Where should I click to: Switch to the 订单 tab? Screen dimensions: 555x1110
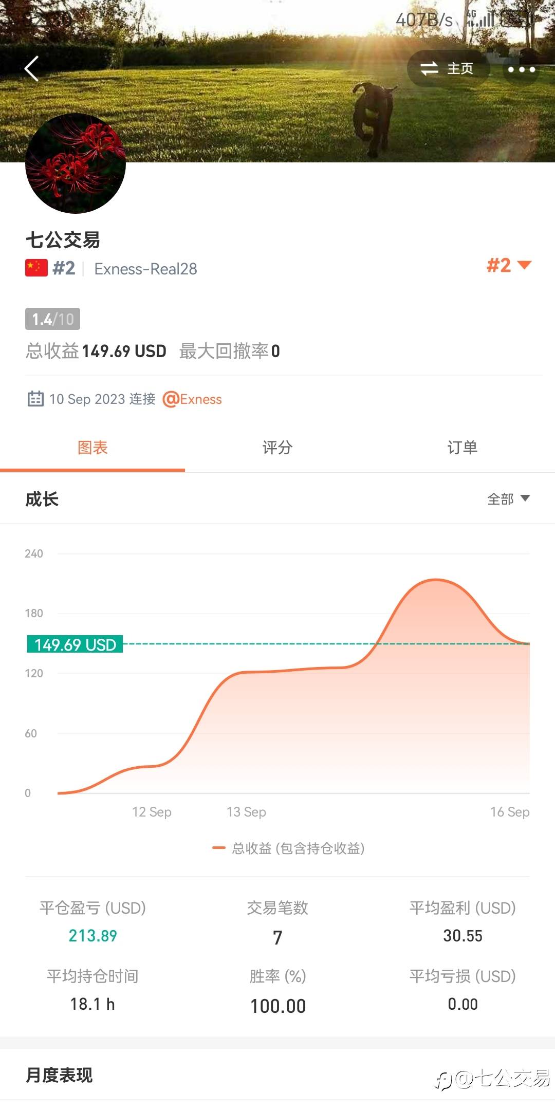click(x=462, y=448)
